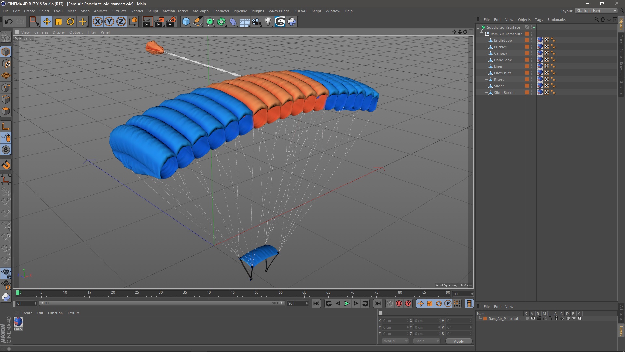Image resolution: width=625 pixels, height=352 pixels.
Task: Go to the start of the timeline
Action: coord(316,303)
